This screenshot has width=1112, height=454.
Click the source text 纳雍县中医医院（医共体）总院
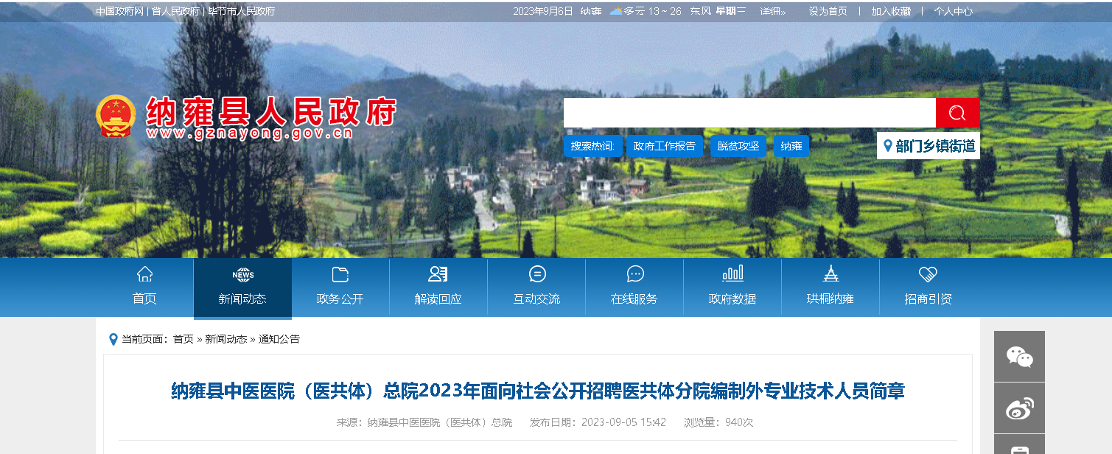tap(440, 422)
